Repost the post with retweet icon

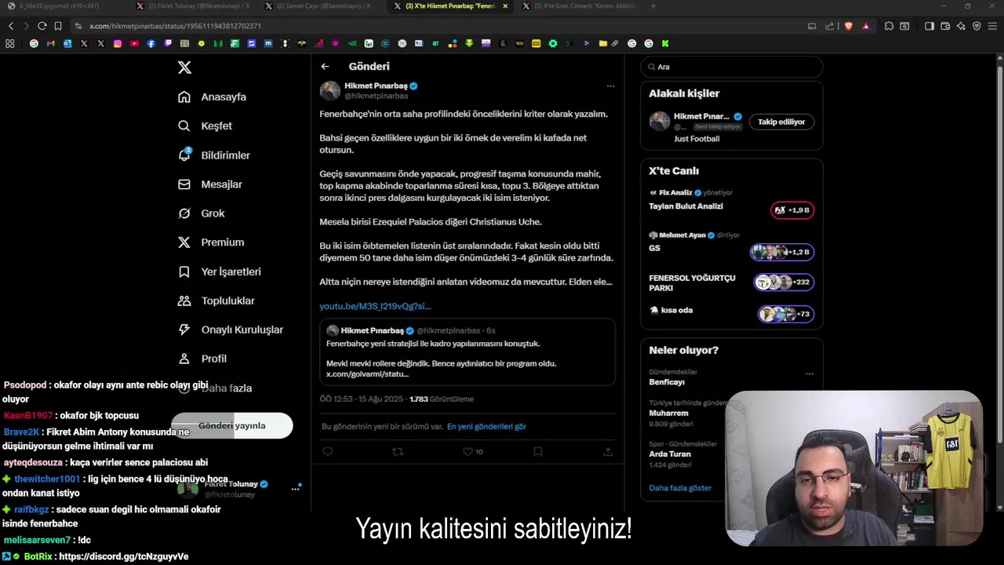[398, 451]
